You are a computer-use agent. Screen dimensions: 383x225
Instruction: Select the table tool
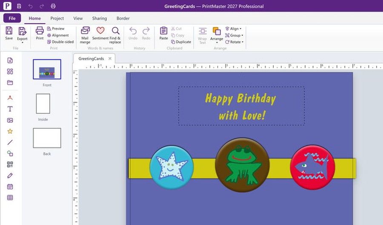10,198
